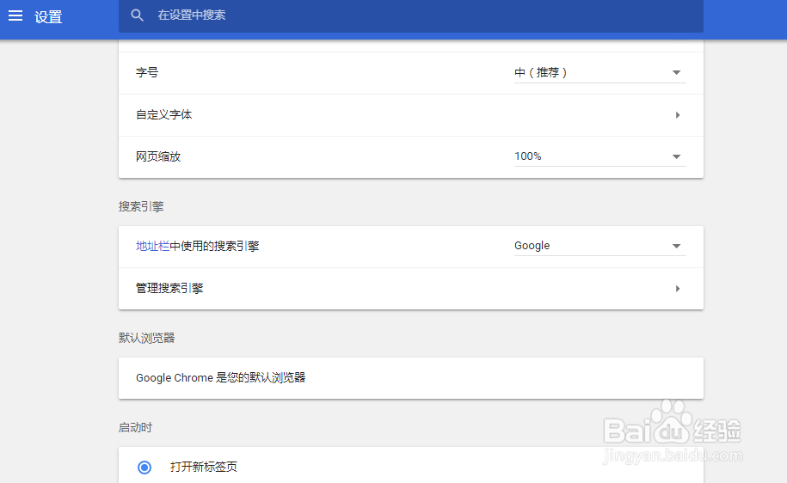
Task: Click the search magnifier icon
Action: tap(137, 15)
